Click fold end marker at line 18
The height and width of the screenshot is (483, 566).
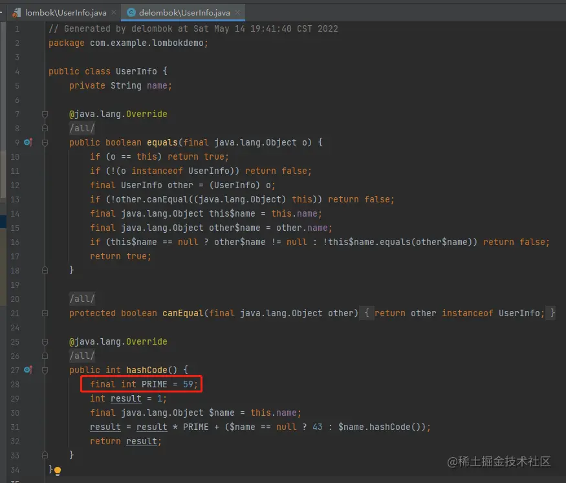pyautogui.click(x=45, y=270)
